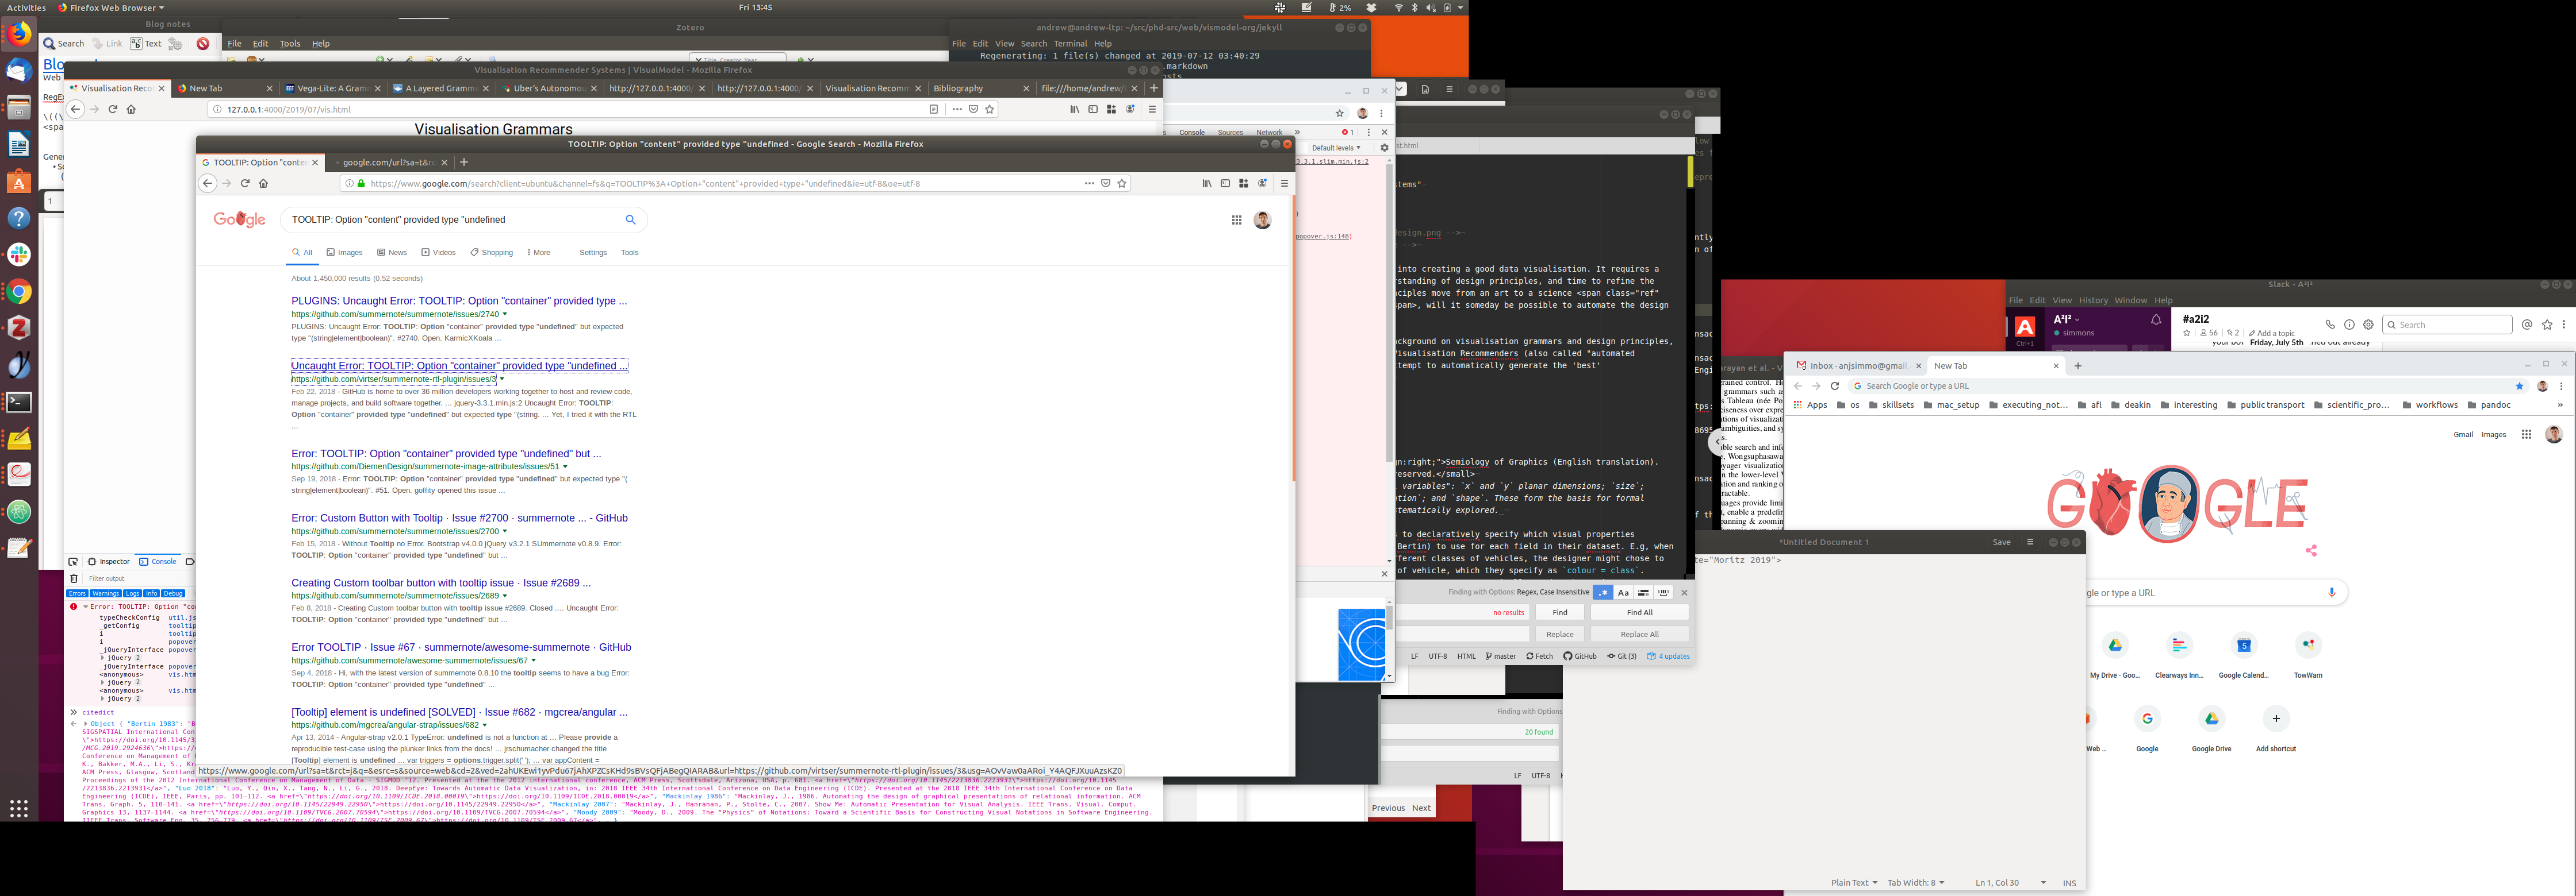Expand the More menu in Google results

(x=539, y=253)
